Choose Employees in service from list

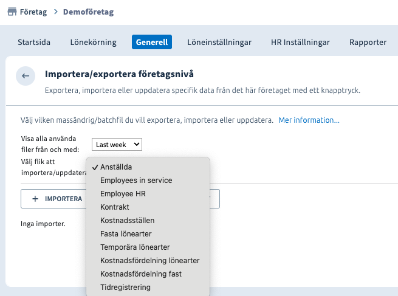coord(136,181)
